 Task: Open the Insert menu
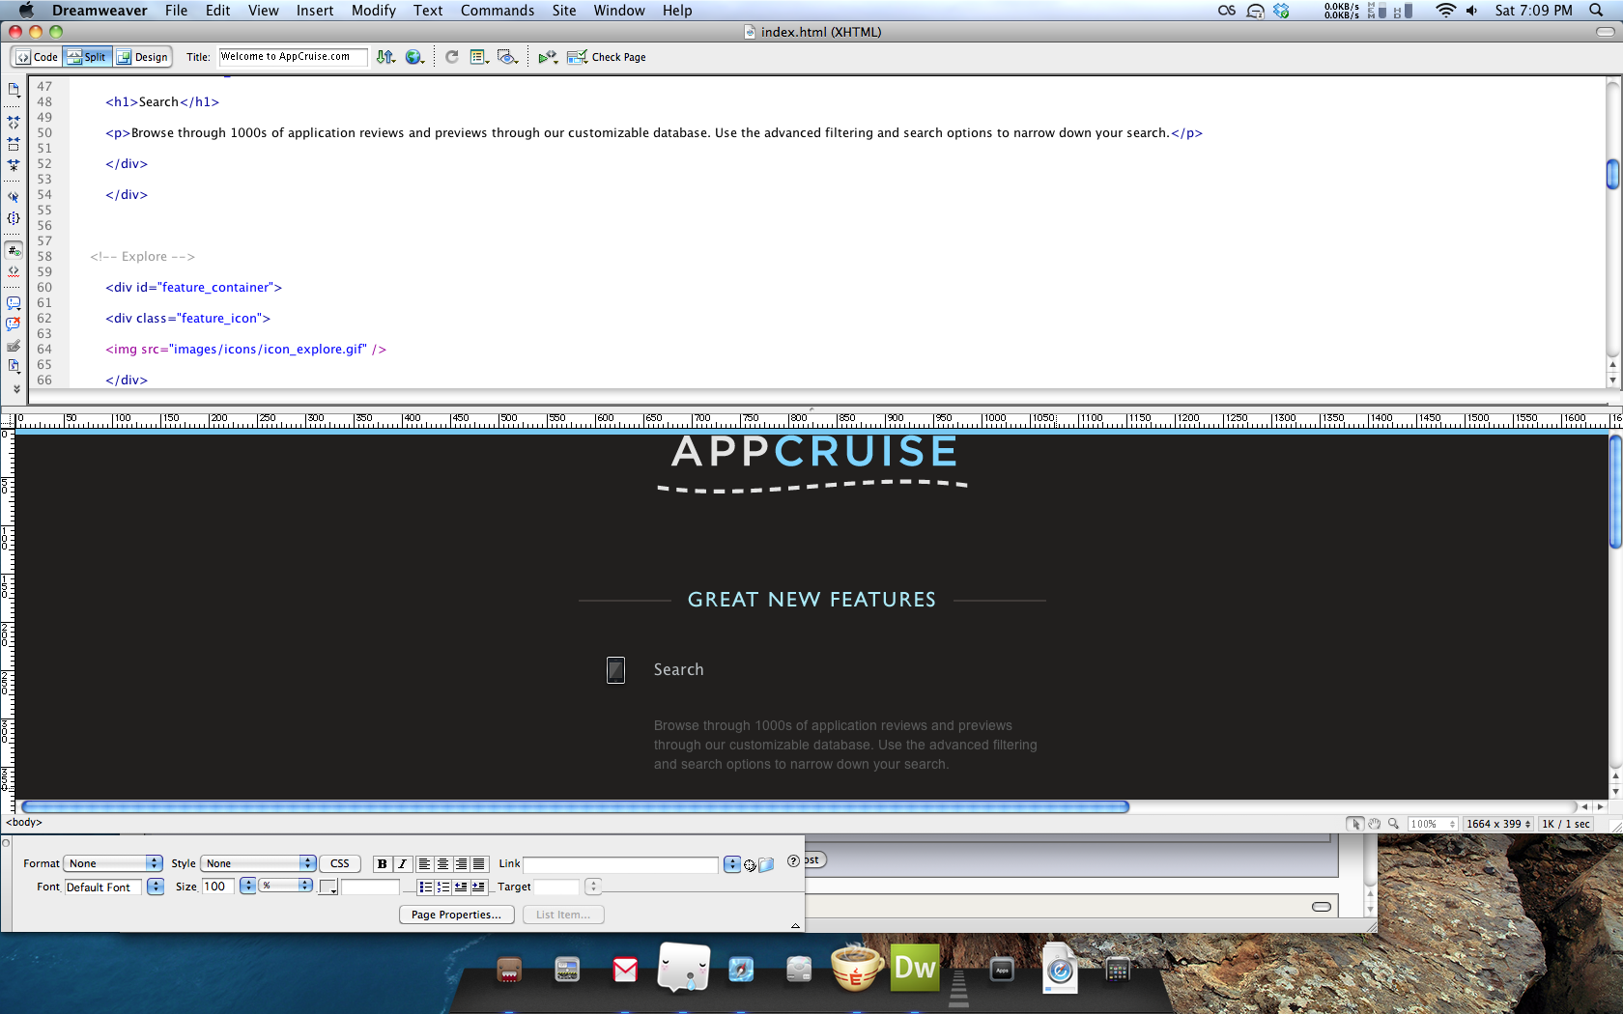point(315,11)
